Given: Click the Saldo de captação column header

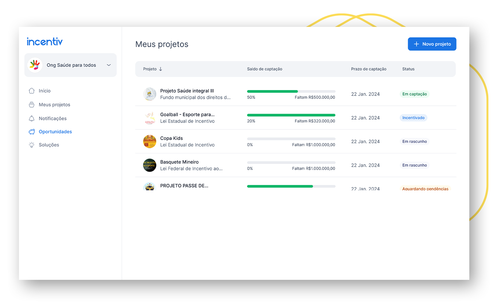Looking at the screenshot, I should click(265, 69).
